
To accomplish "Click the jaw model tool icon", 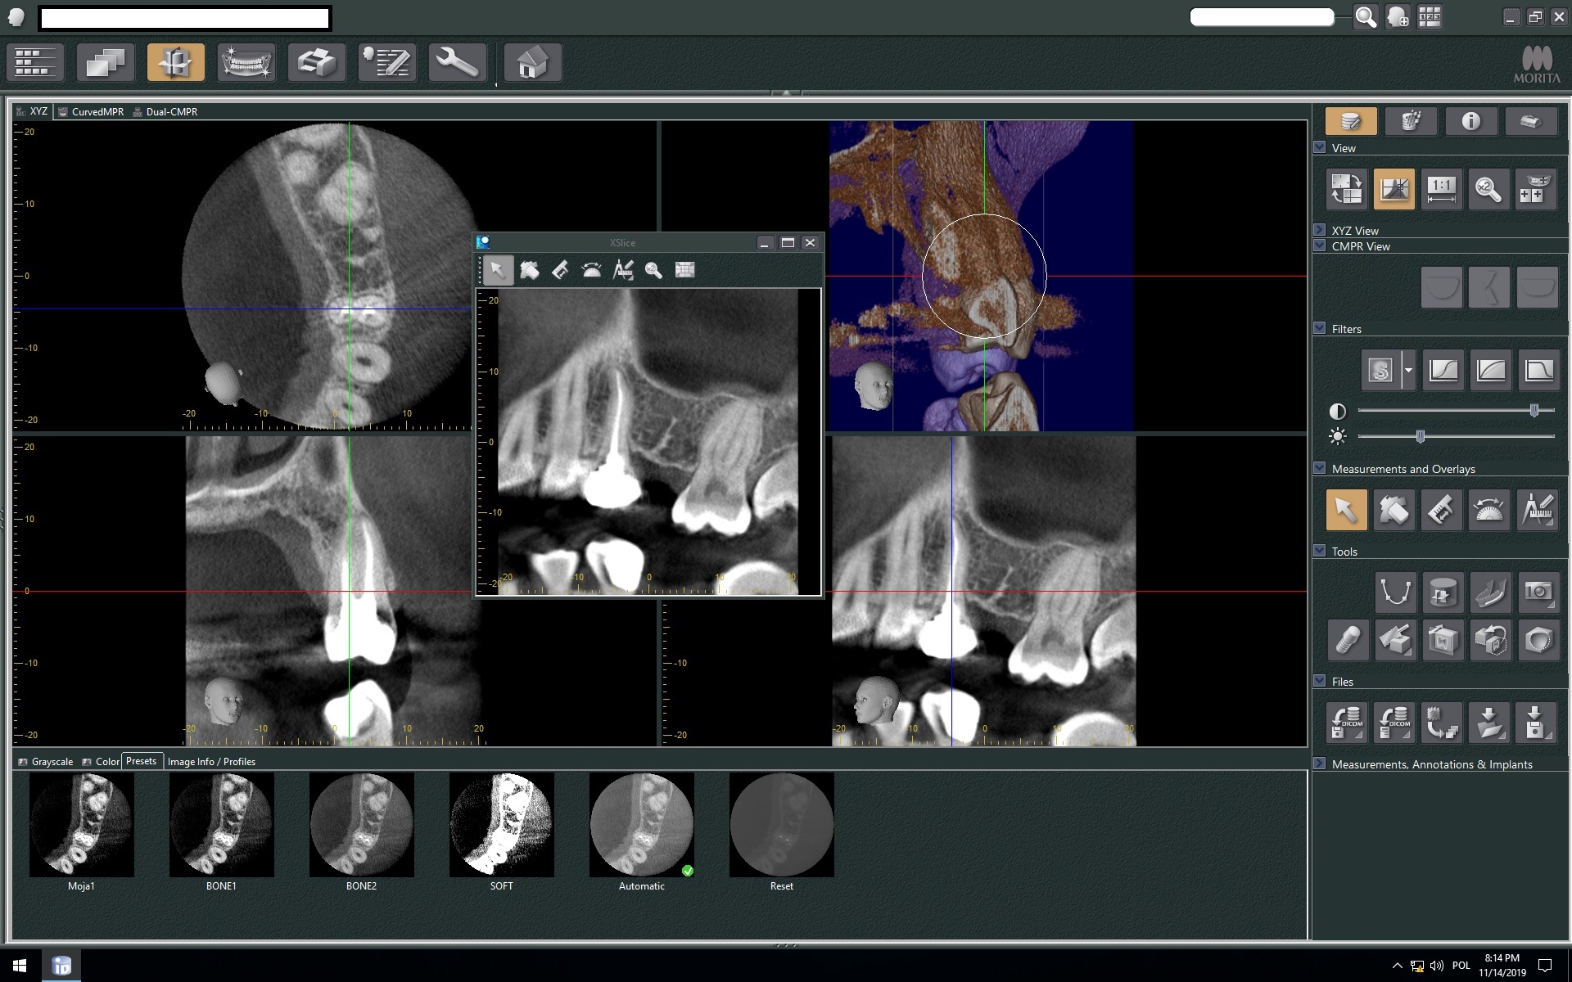I will [1489, 592].
